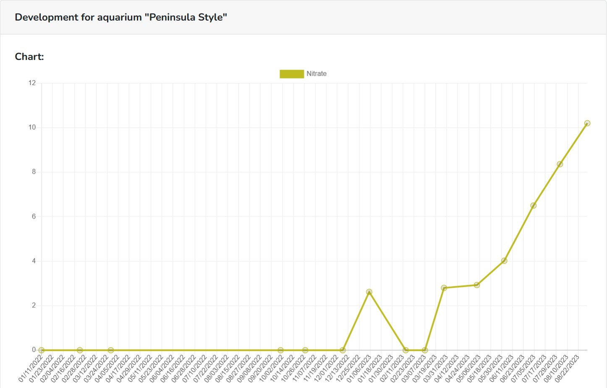Image resolution: width=607 pixels, height=388 pixels.
Task: Click the zero point near 03/24/2022
Action: coord(111,350)
